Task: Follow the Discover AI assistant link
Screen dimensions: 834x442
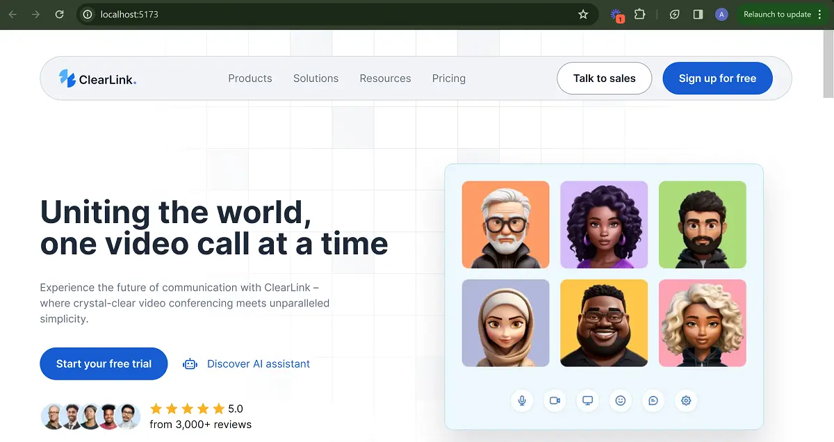Action: pyautogui.click(x=258, y=363)
